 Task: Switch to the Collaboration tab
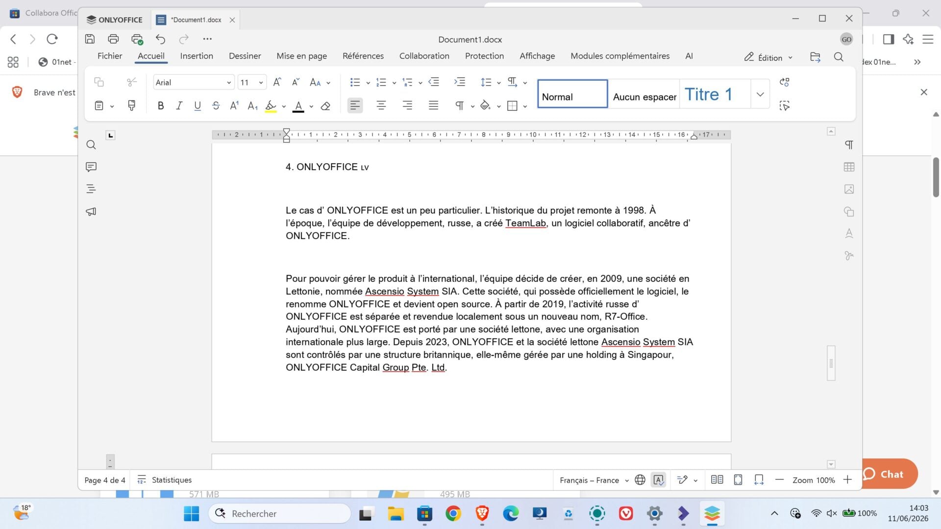click(x=424, y=56)
